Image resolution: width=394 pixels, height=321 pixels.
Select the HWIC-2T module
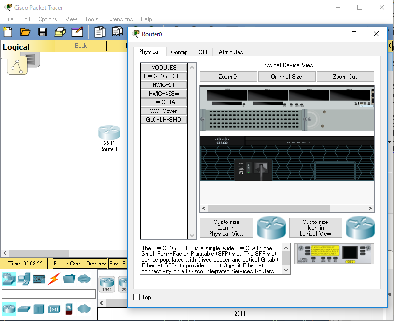tap(164, 85)
